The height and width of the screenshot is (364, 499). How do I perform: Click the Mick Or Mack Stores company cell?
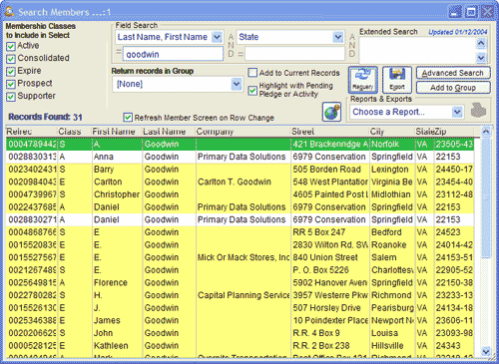[244, 257]
